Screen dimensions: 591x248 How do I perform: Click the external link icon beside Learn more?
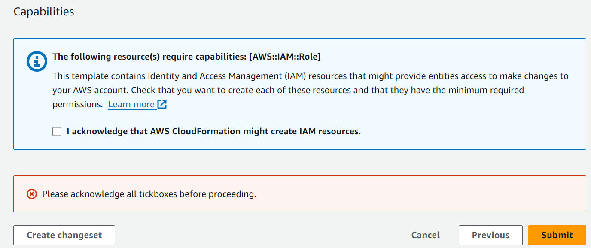162,104
